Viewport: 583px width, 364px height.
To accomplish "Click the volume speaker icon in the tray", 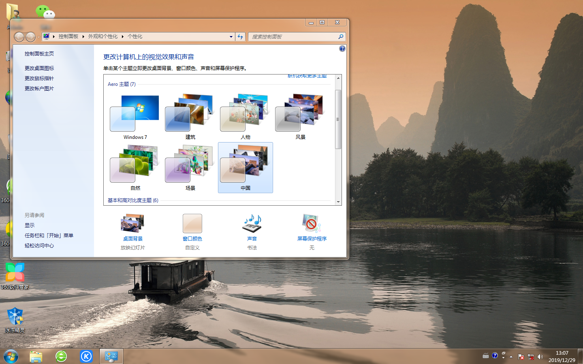I will 540,356.
